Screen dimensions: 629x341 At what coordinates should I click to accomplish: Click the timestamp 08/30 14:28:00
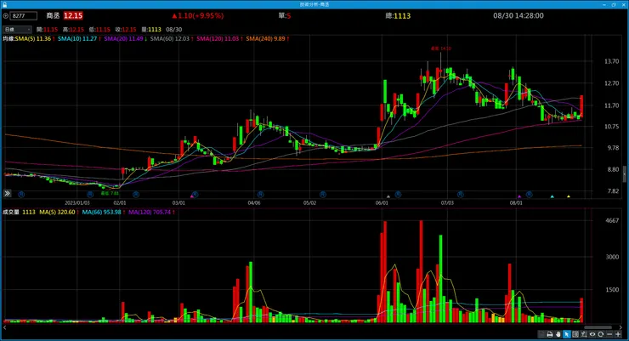[518, 15]
